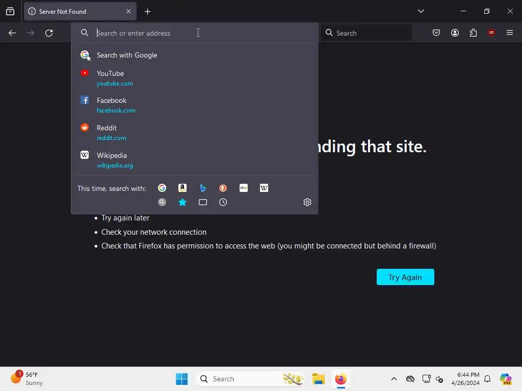Select the Reddit suggestion
522x391 pixels.
pos(194,133)
